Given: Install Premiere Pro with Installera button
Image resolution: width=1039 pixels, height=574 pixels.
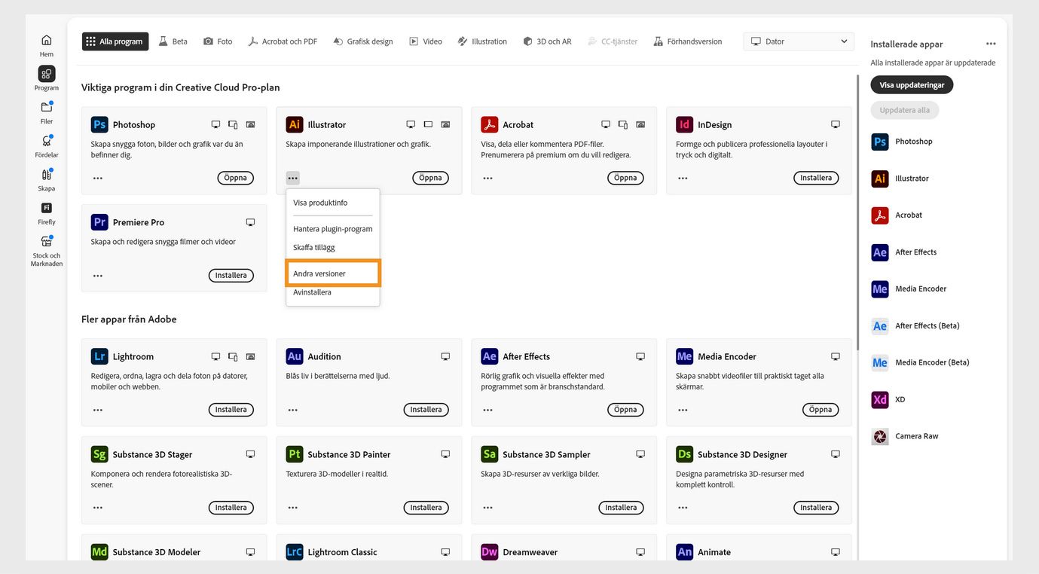Looking at the screenshot, I should click(231, 276).
